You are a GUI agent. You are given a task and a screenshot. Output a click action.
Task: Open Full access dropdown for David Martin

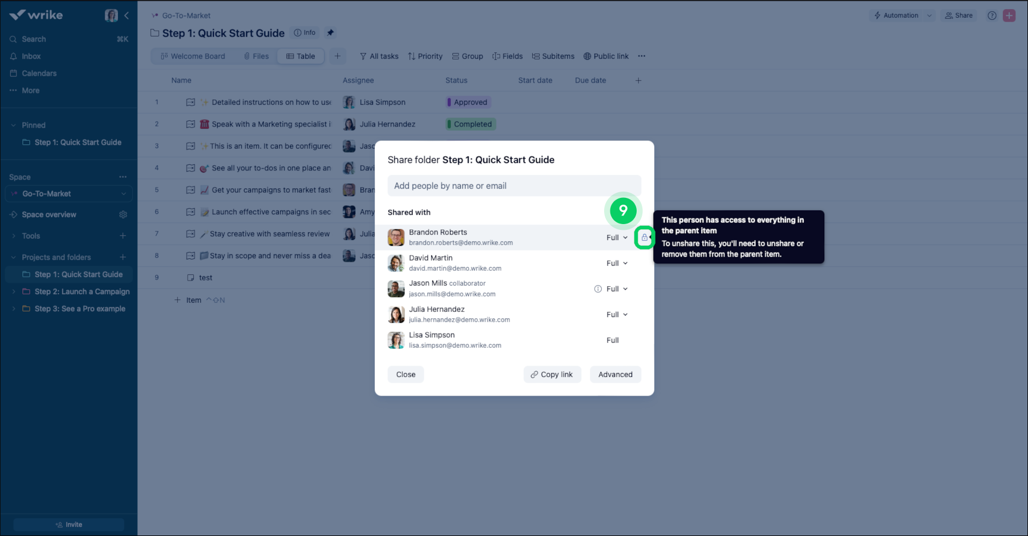pyautogui.click(x=616, y=263)
